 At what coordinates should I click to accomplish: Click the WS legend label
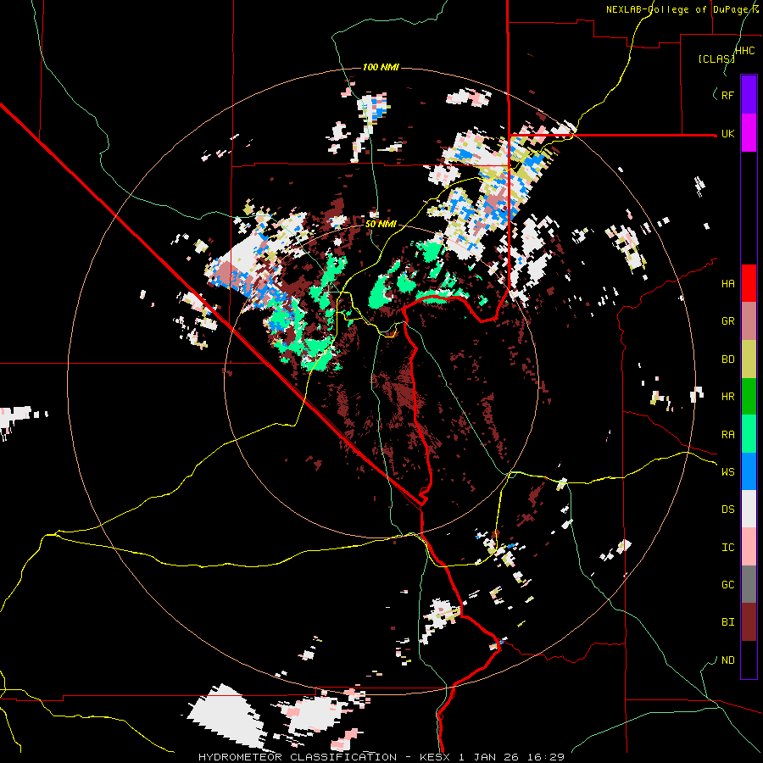(728, 472)
